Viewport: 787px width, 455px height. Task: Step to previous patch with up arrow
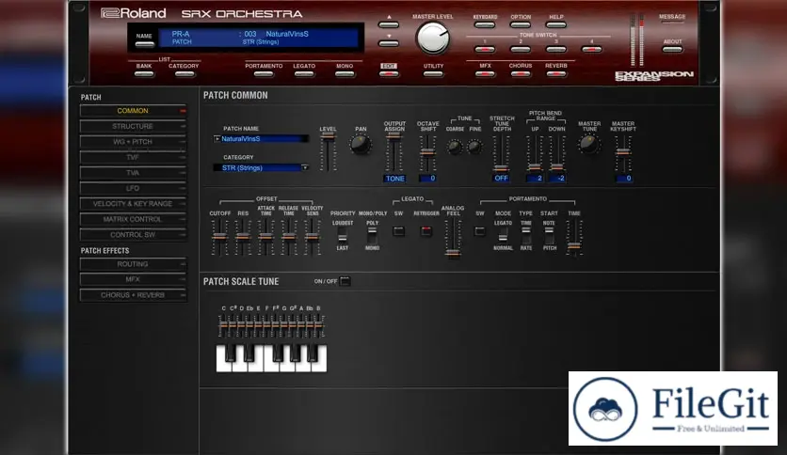coord(389,24)
